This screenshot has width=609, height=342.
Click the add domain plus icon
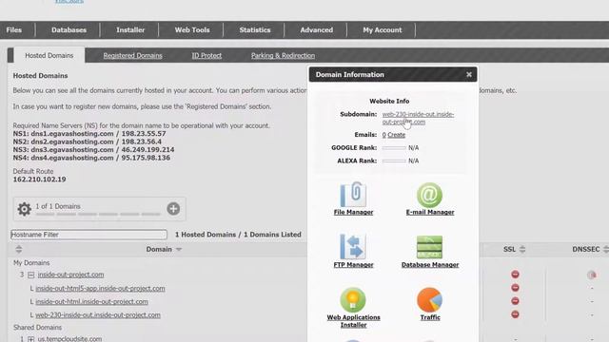click(173, 209)
